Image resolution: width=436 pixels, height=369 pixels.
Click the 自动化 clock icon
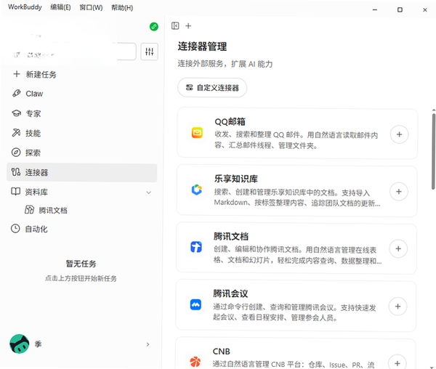click(15, 229)
